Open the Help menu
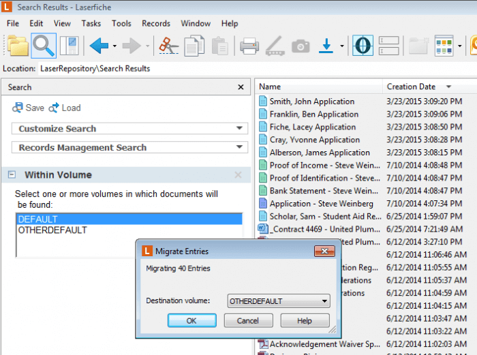The image size is (477, 355). click(230, 23)
